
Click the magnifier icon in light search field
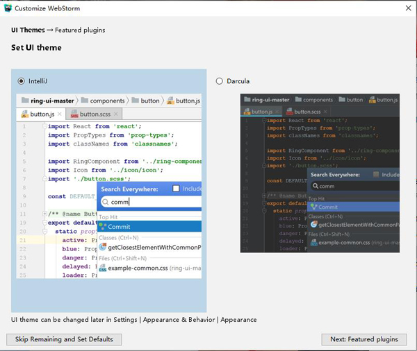click(x=106, y=202)
